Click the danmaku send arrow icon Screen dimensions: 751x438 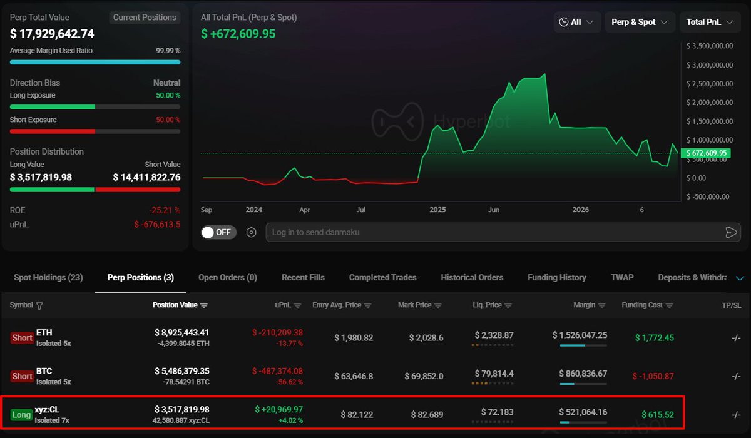tap(730, 232)
